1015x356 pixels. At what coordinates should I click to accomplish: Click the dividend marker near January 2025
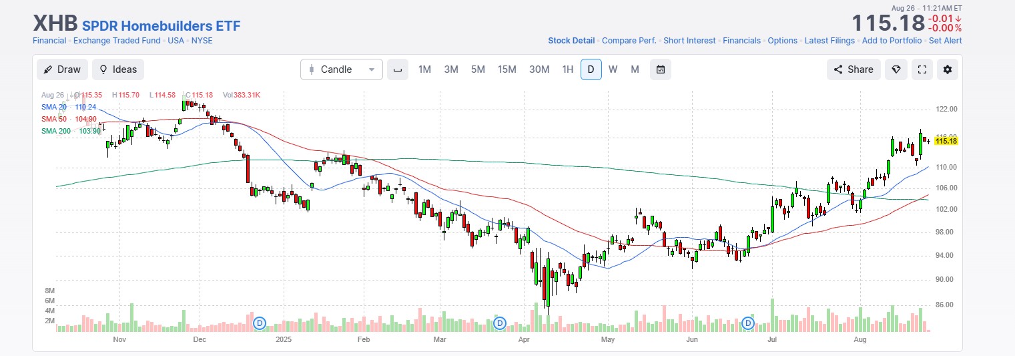(260, 323)
